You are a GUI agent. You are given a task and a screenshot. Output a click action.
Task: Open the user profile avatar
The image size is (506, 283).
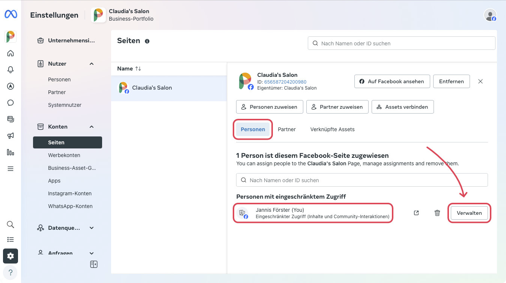pos(490,15)
